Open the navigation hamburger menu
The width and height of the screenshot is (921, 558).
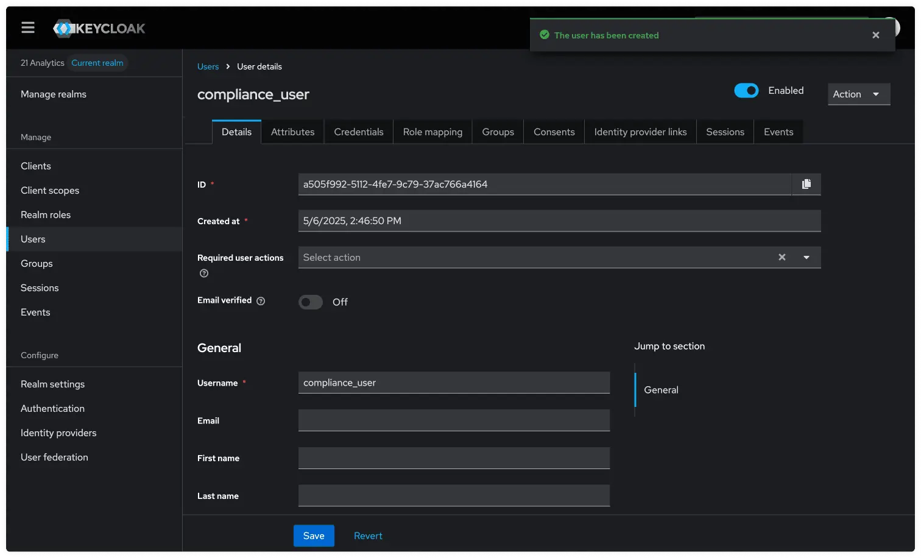[27, 27]
